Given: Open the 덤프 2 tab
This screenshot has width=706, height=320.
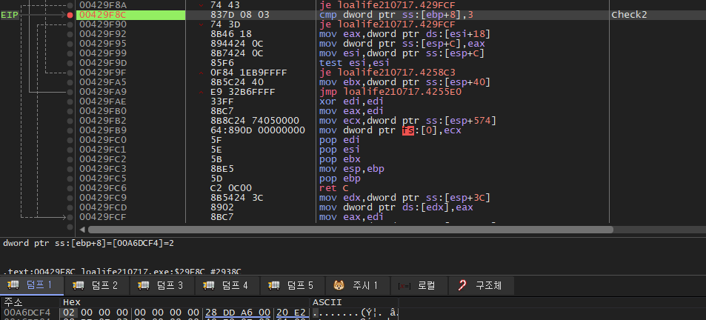Looking at the screenshot, I should 97,285.
